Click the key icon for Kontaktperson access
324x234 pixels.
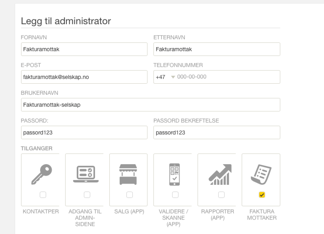pyautogui.click(x=41, y=175)
